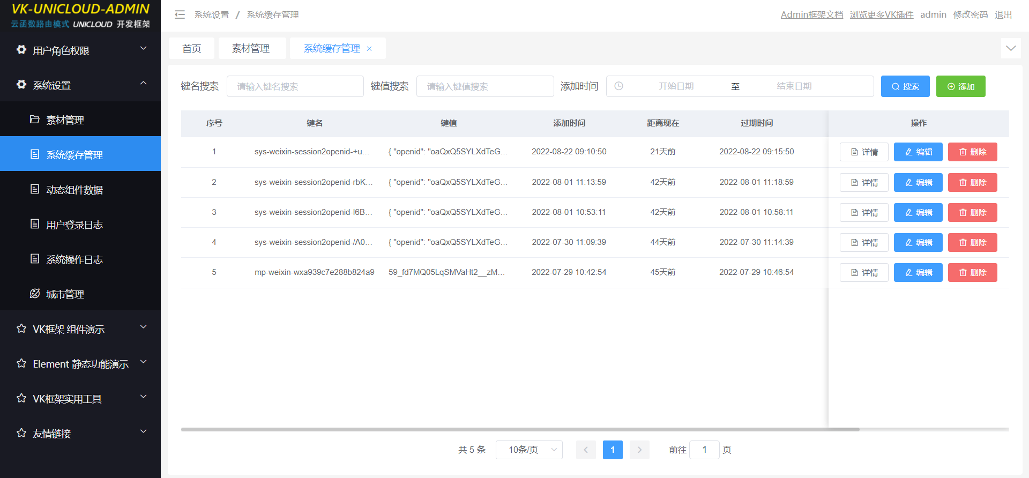This screenshot has height=478, width=1029.
Task: Click 退出 to log out
Action: 1003,14
